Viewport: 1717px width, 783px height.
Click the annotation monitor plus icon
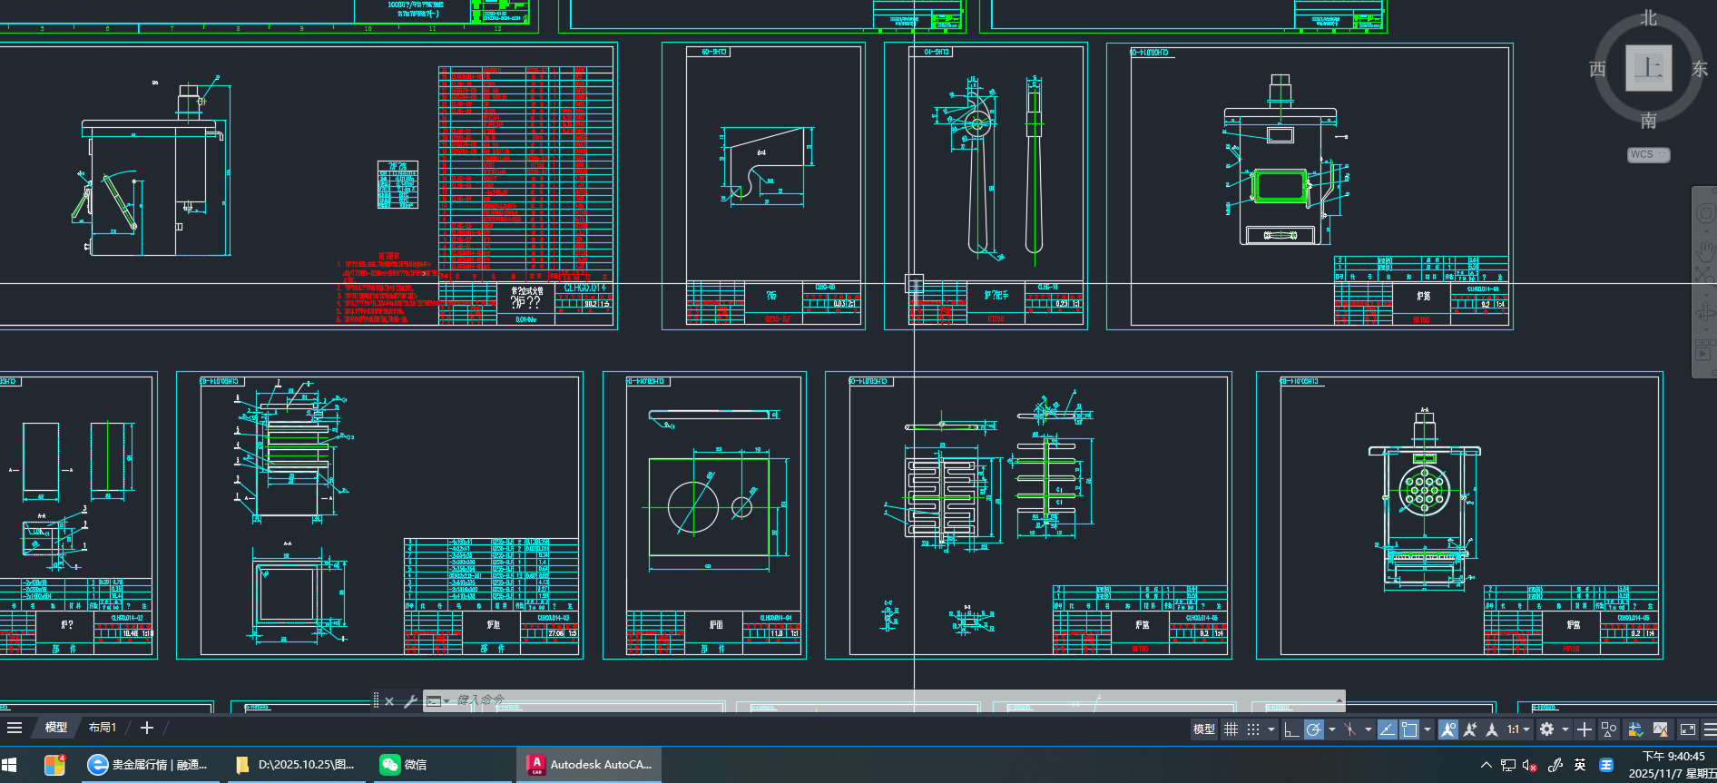tap(1585, 729)
